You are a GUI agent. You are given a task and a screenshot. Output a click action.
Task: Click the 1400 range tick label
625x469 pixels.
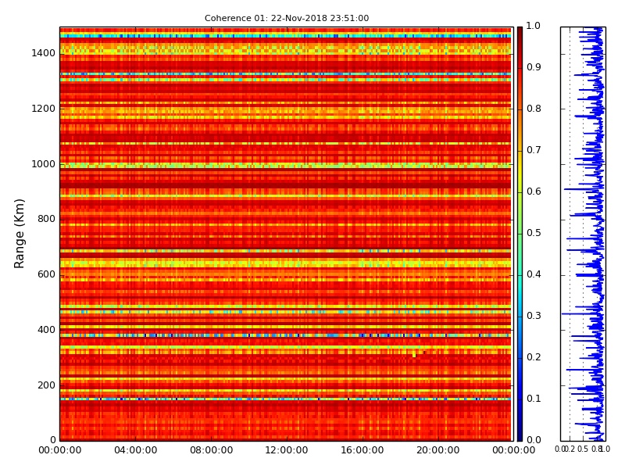44,53
